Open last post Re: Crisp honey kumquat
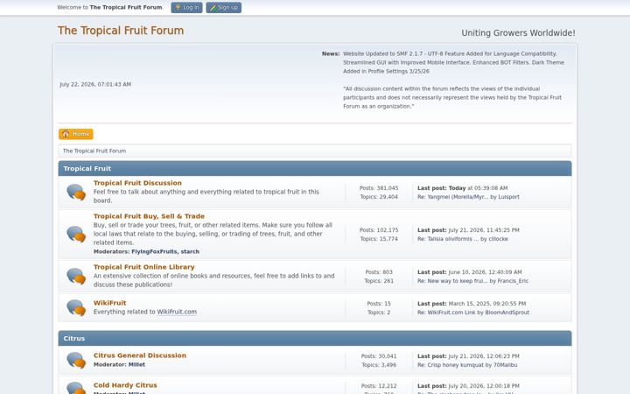 coord(449,365)
